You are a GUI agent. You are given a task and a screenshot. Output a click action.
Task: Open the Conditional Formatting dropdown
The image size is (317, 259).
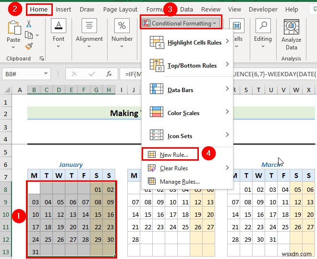click(x=181, y=24)
